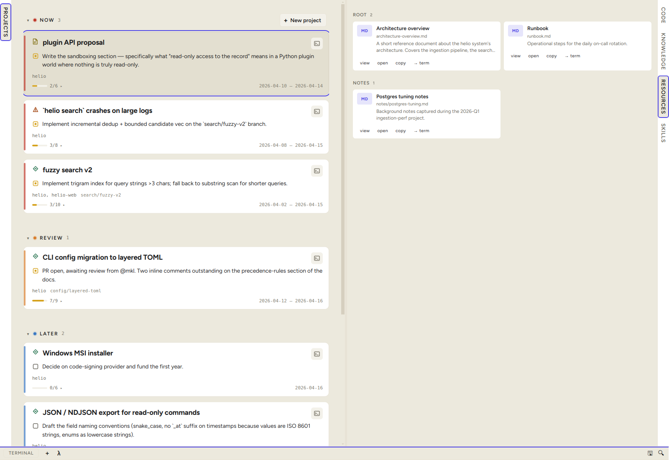Send Architecture overview to term
The height and width of the screenshot is (460, 669).
421,63
